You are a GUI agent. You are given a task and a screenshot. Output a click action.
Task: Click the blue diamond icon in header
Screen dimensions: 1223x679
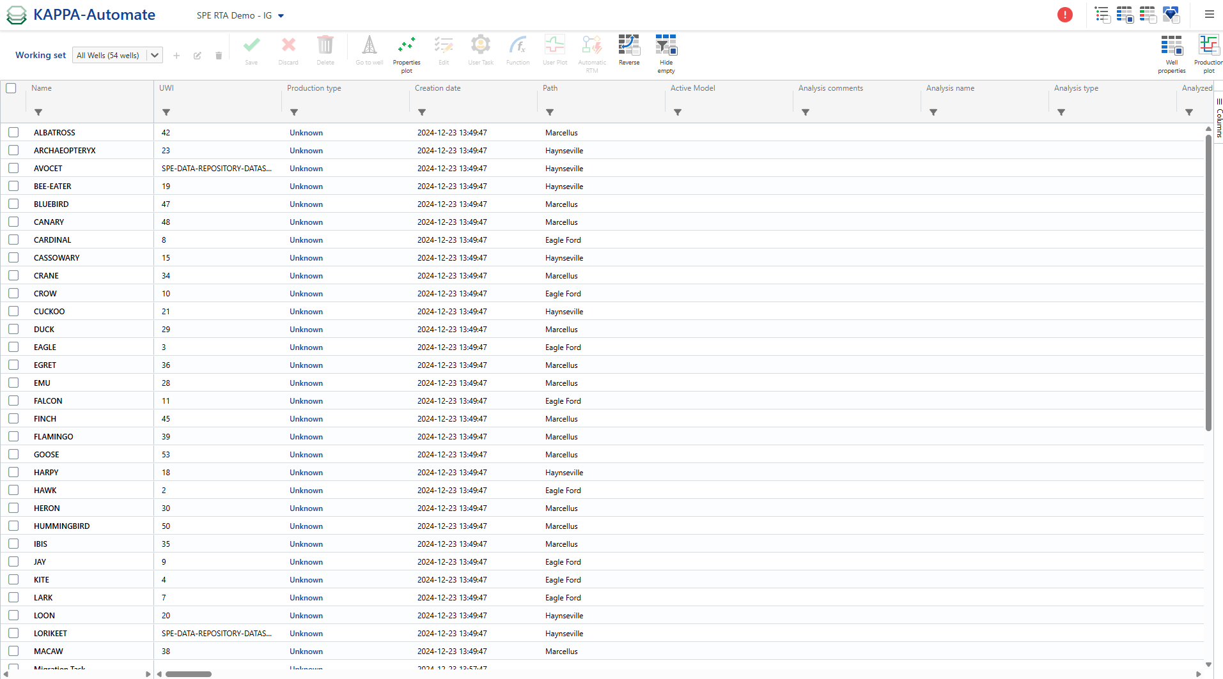[1171, 15]
